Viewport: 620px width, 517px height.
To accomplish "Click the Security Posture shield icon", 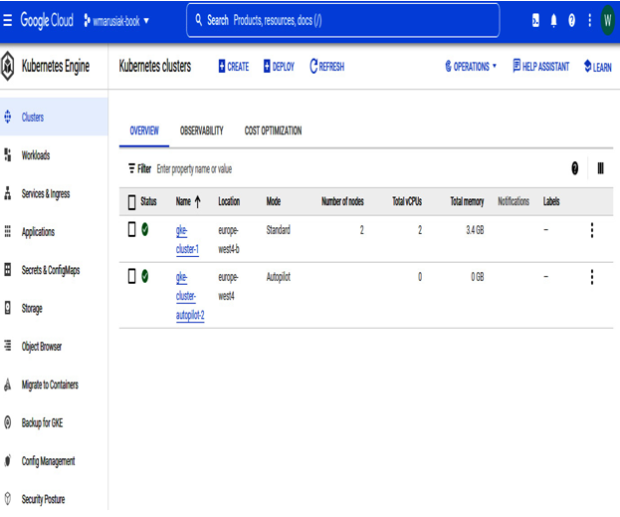I will coord(8,498).
